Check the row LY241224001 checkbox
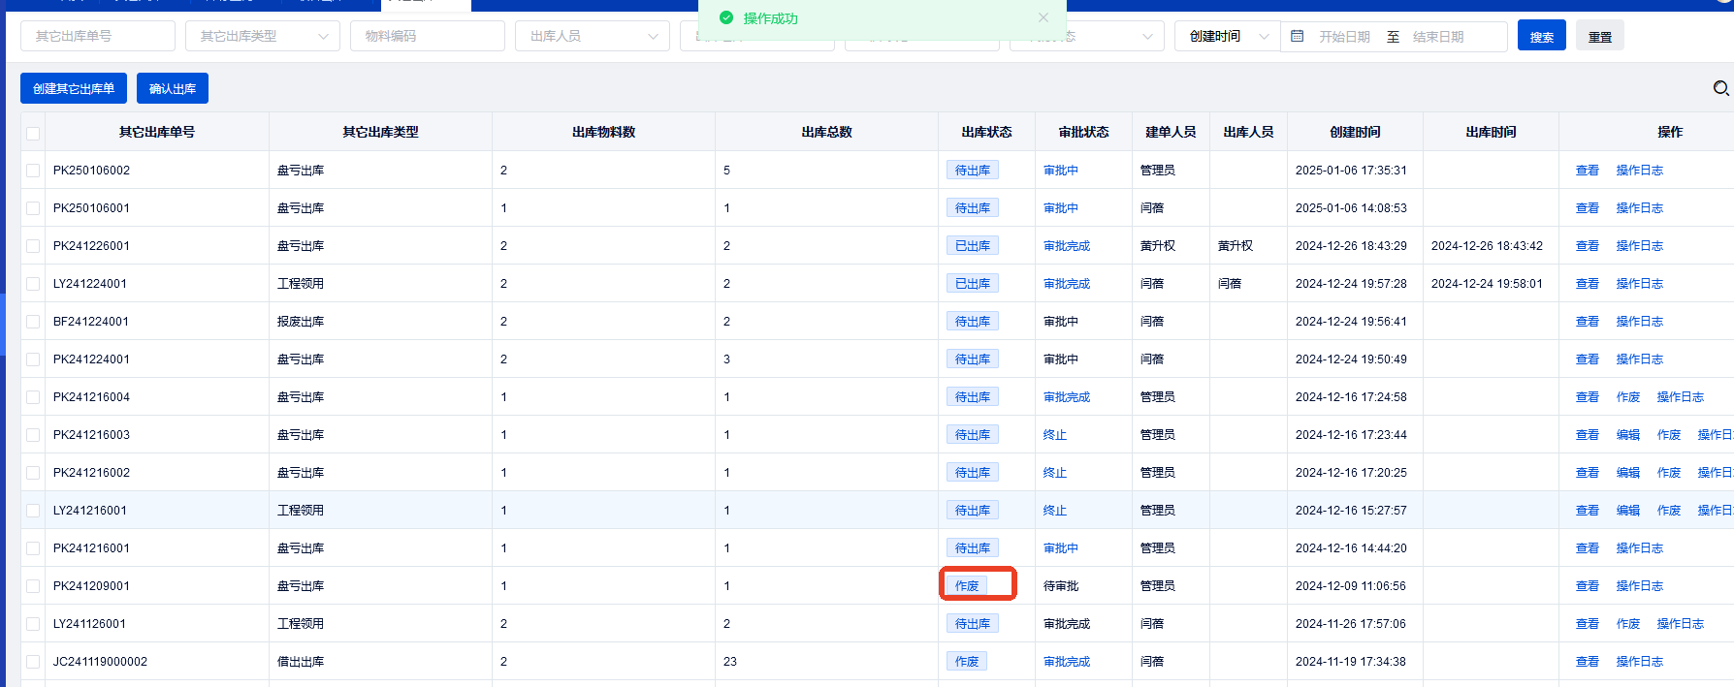The width and height of the screenshot is (1734, 687). pyautogui.click(x=33, y=284)
